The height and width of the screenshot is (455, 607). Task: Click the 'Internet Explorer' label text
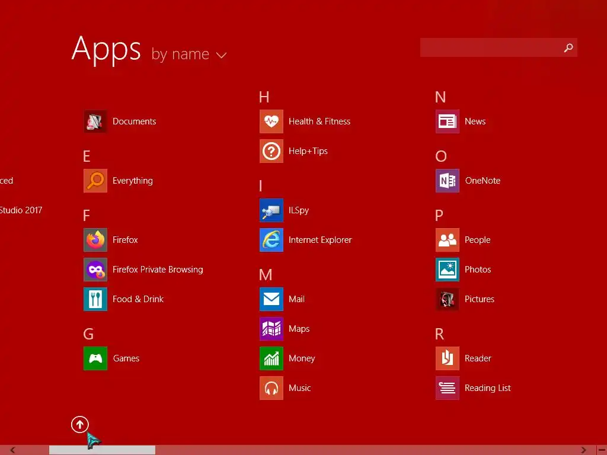[x=320, y=240]
